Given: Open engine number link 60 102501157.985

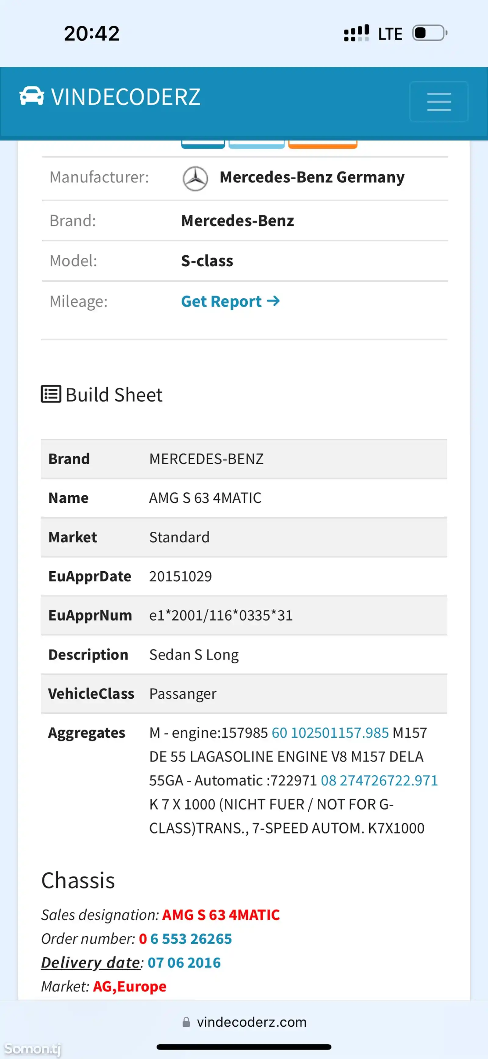Looking at the screenshot, I should [x=330, y=733].
